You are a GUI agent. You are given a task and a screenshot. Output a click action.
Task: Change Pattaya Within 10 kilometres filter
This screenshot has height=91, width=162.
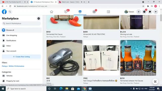coord(13,66)
